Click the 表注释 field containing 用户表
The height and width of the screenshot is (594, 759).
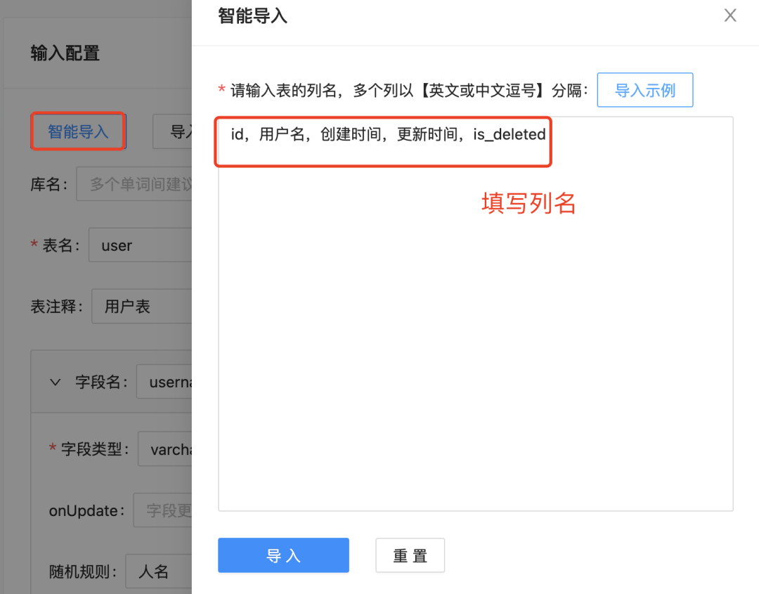tap(141, 306)
